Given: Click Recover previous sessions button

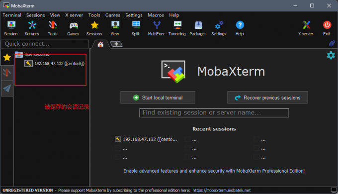Looking at the screenshot, I should point(267,97).
